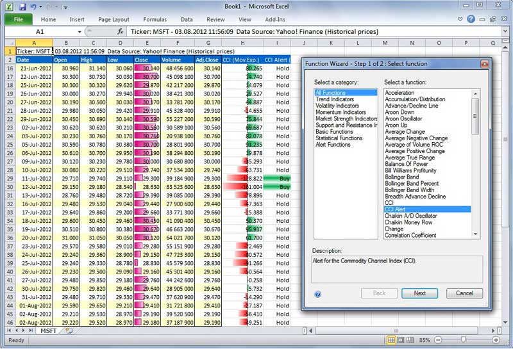Open the Page Layout ribbon tab
The image size is (513, 349).
[x=114, y=19]
